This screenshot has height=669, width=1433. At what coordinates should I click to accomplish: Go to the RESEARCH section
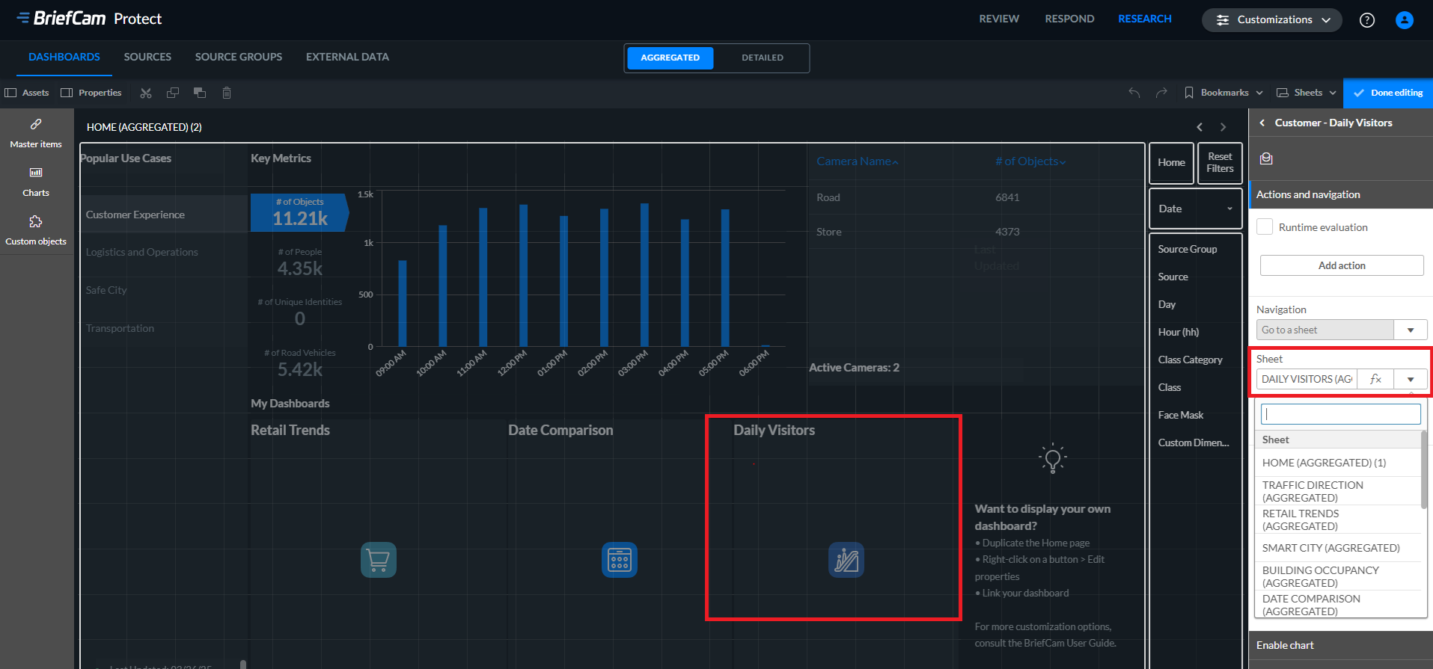pos(1145,19)
